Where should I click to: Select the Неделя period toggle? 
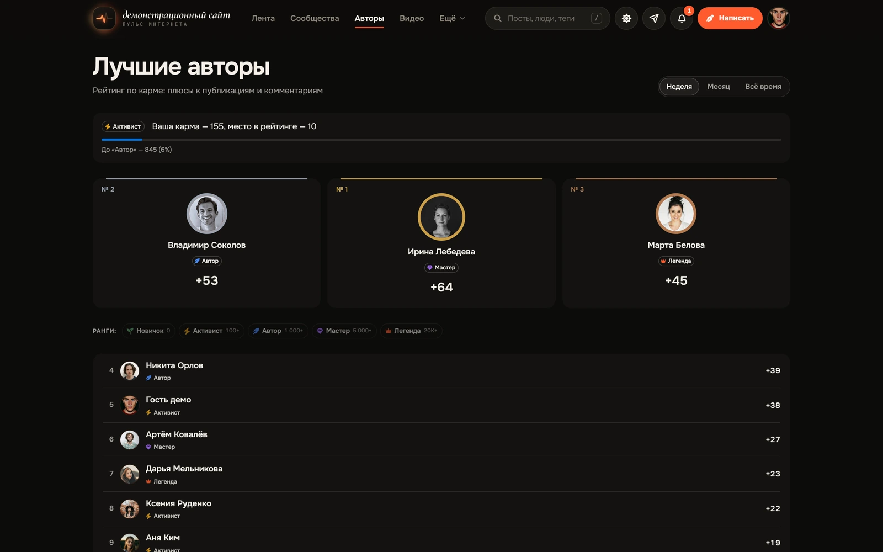679,87
